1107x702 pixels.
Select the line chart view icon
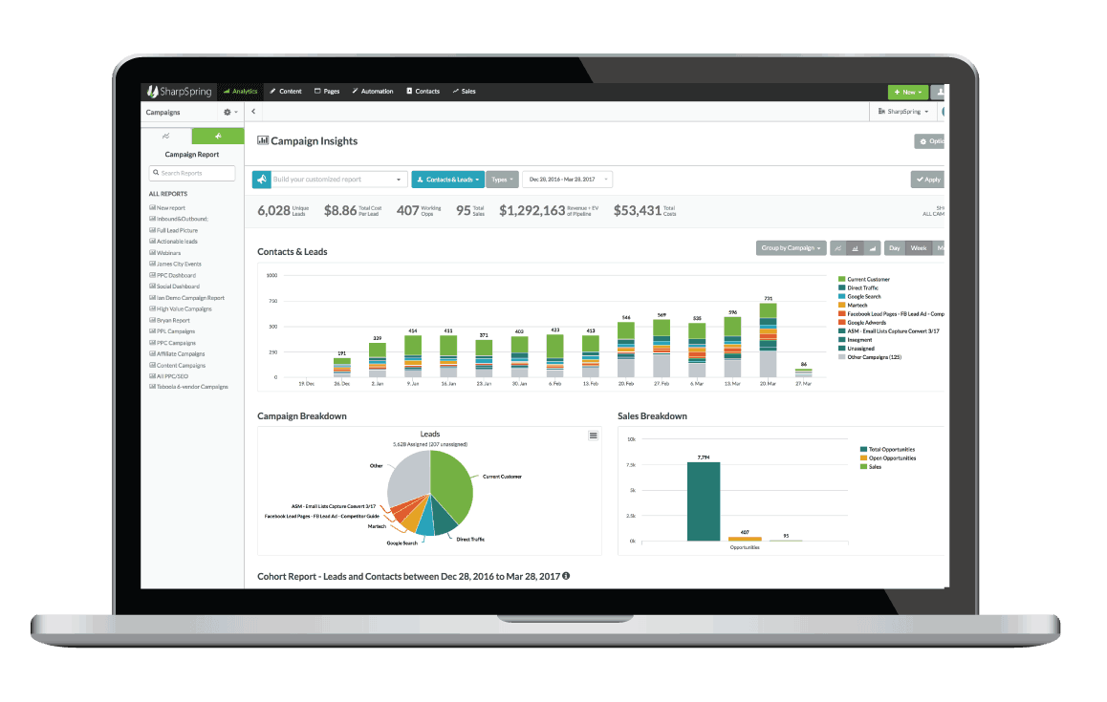tap(837, 247)
